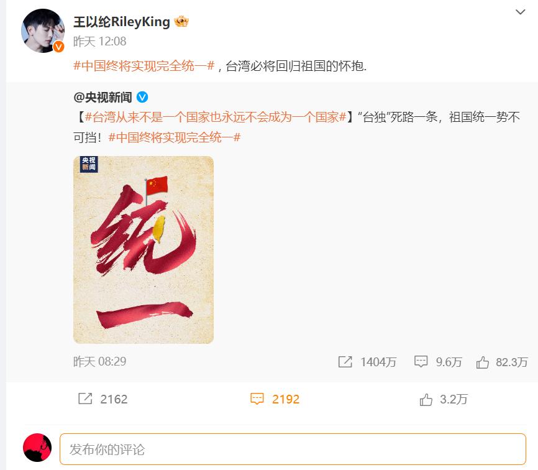Screen dimensions: 538x470
Task: Enlarge the 统一 poster image
Action: (x=144, y=250)
